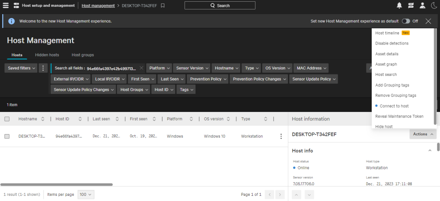
Task: Sort by Platform column
Action: pos(191,119)
